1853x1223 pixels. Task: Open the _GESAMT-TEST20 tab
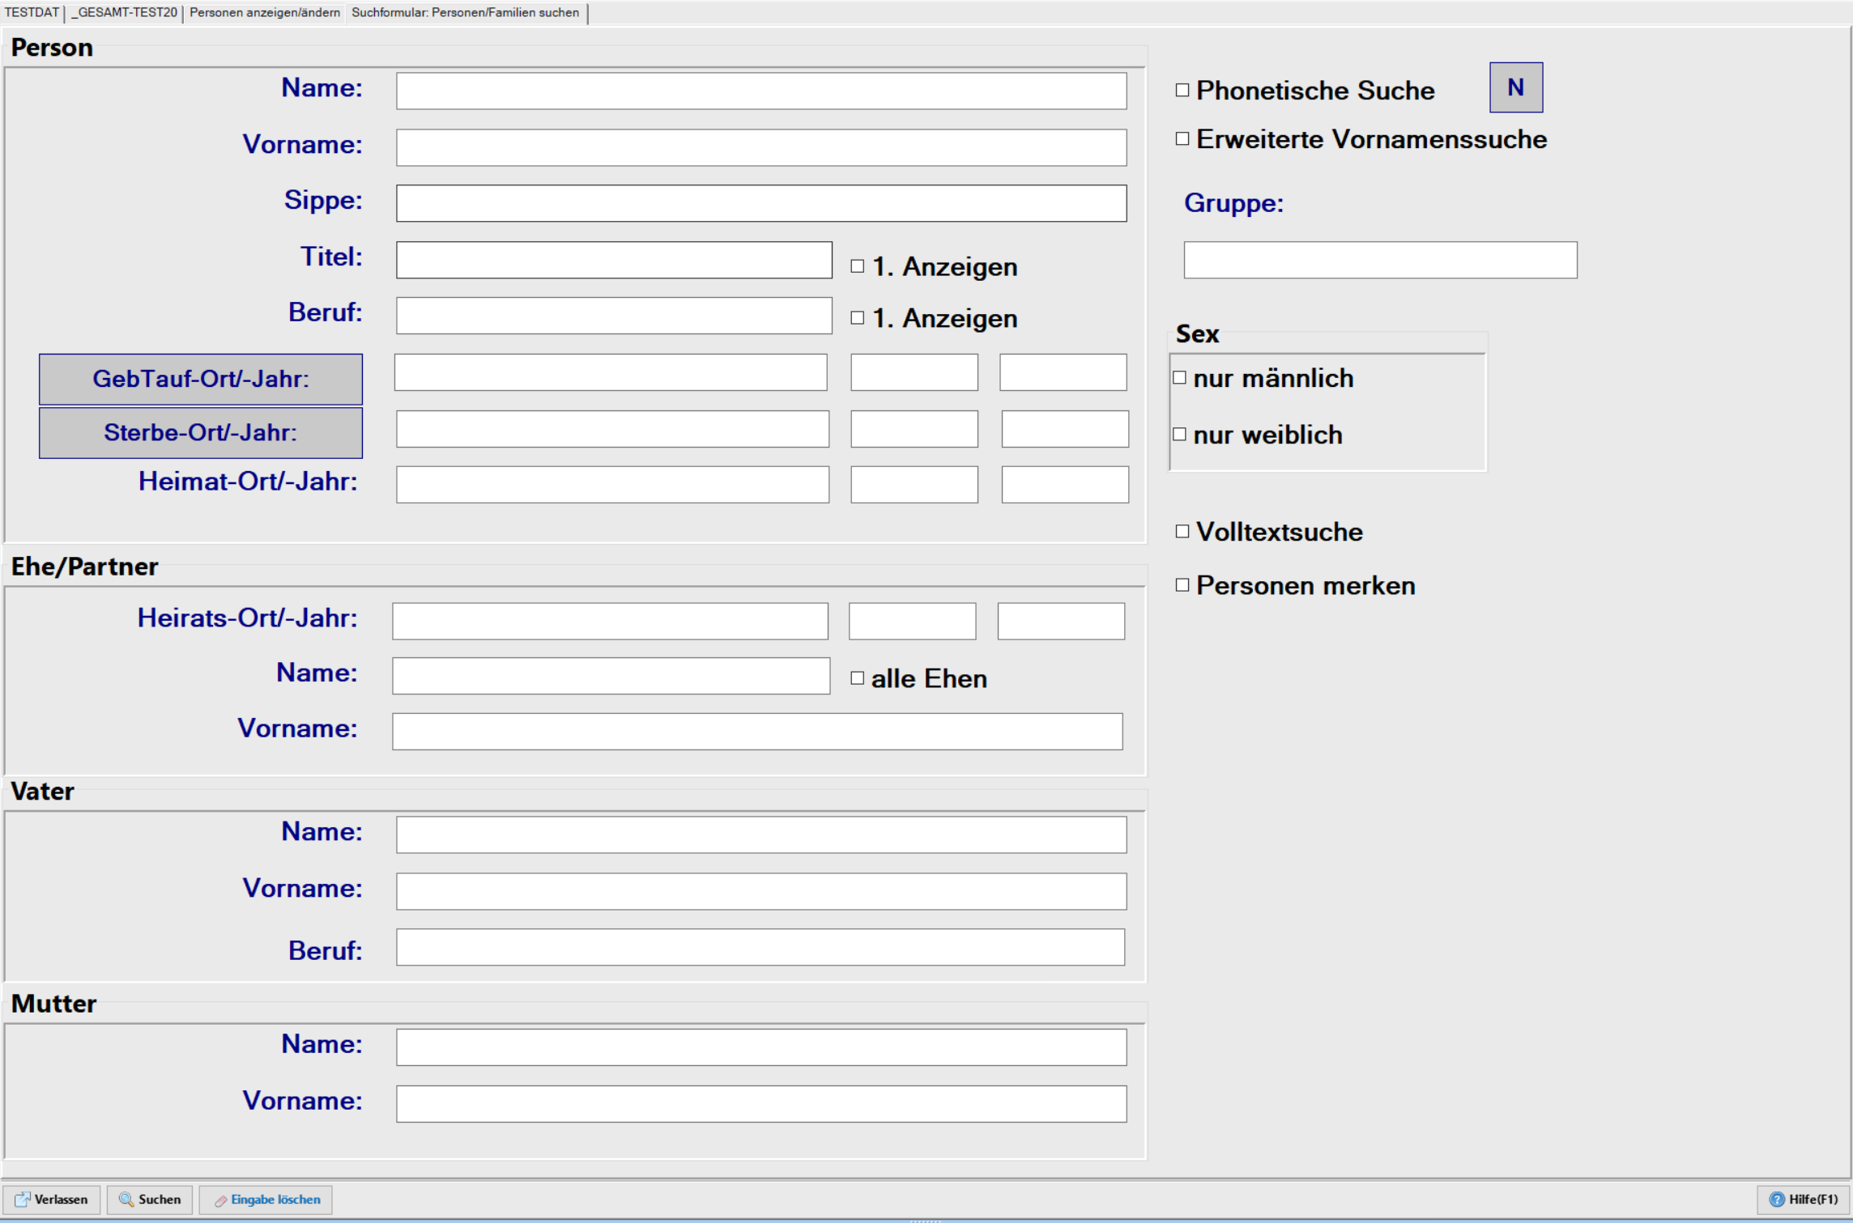click(124, 13)
